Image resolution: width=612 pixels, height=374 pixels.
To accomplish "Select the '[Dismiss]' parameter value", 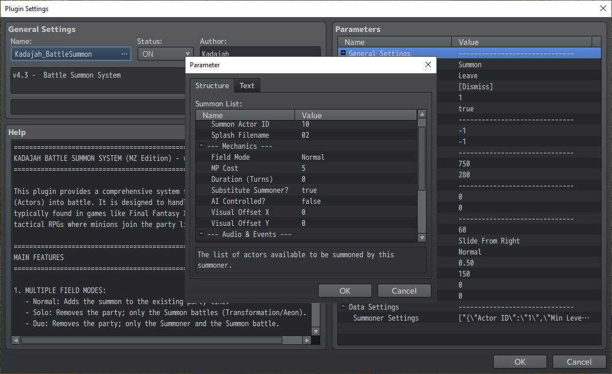I will [476, 86].
